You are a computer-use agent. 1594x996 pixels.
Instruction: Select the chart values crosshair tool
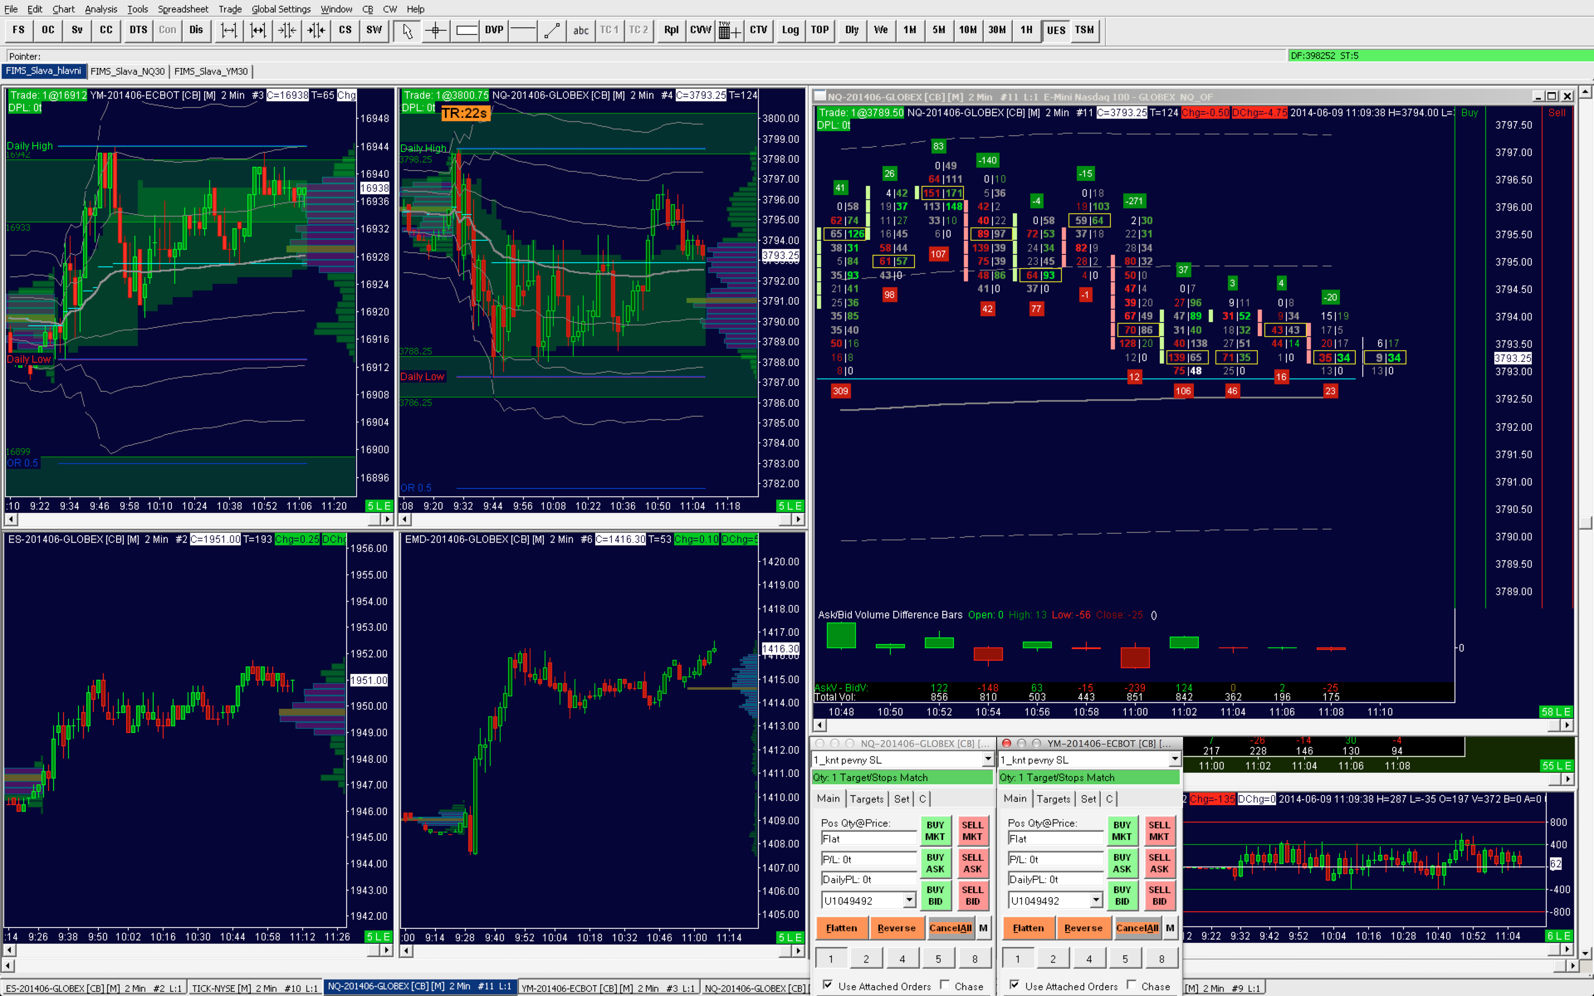point(436,30)
